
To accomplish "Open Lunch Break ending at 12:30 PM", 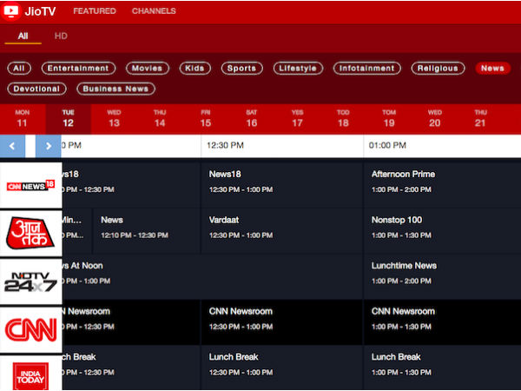I will pyautogui.click(x=131, y=368).
